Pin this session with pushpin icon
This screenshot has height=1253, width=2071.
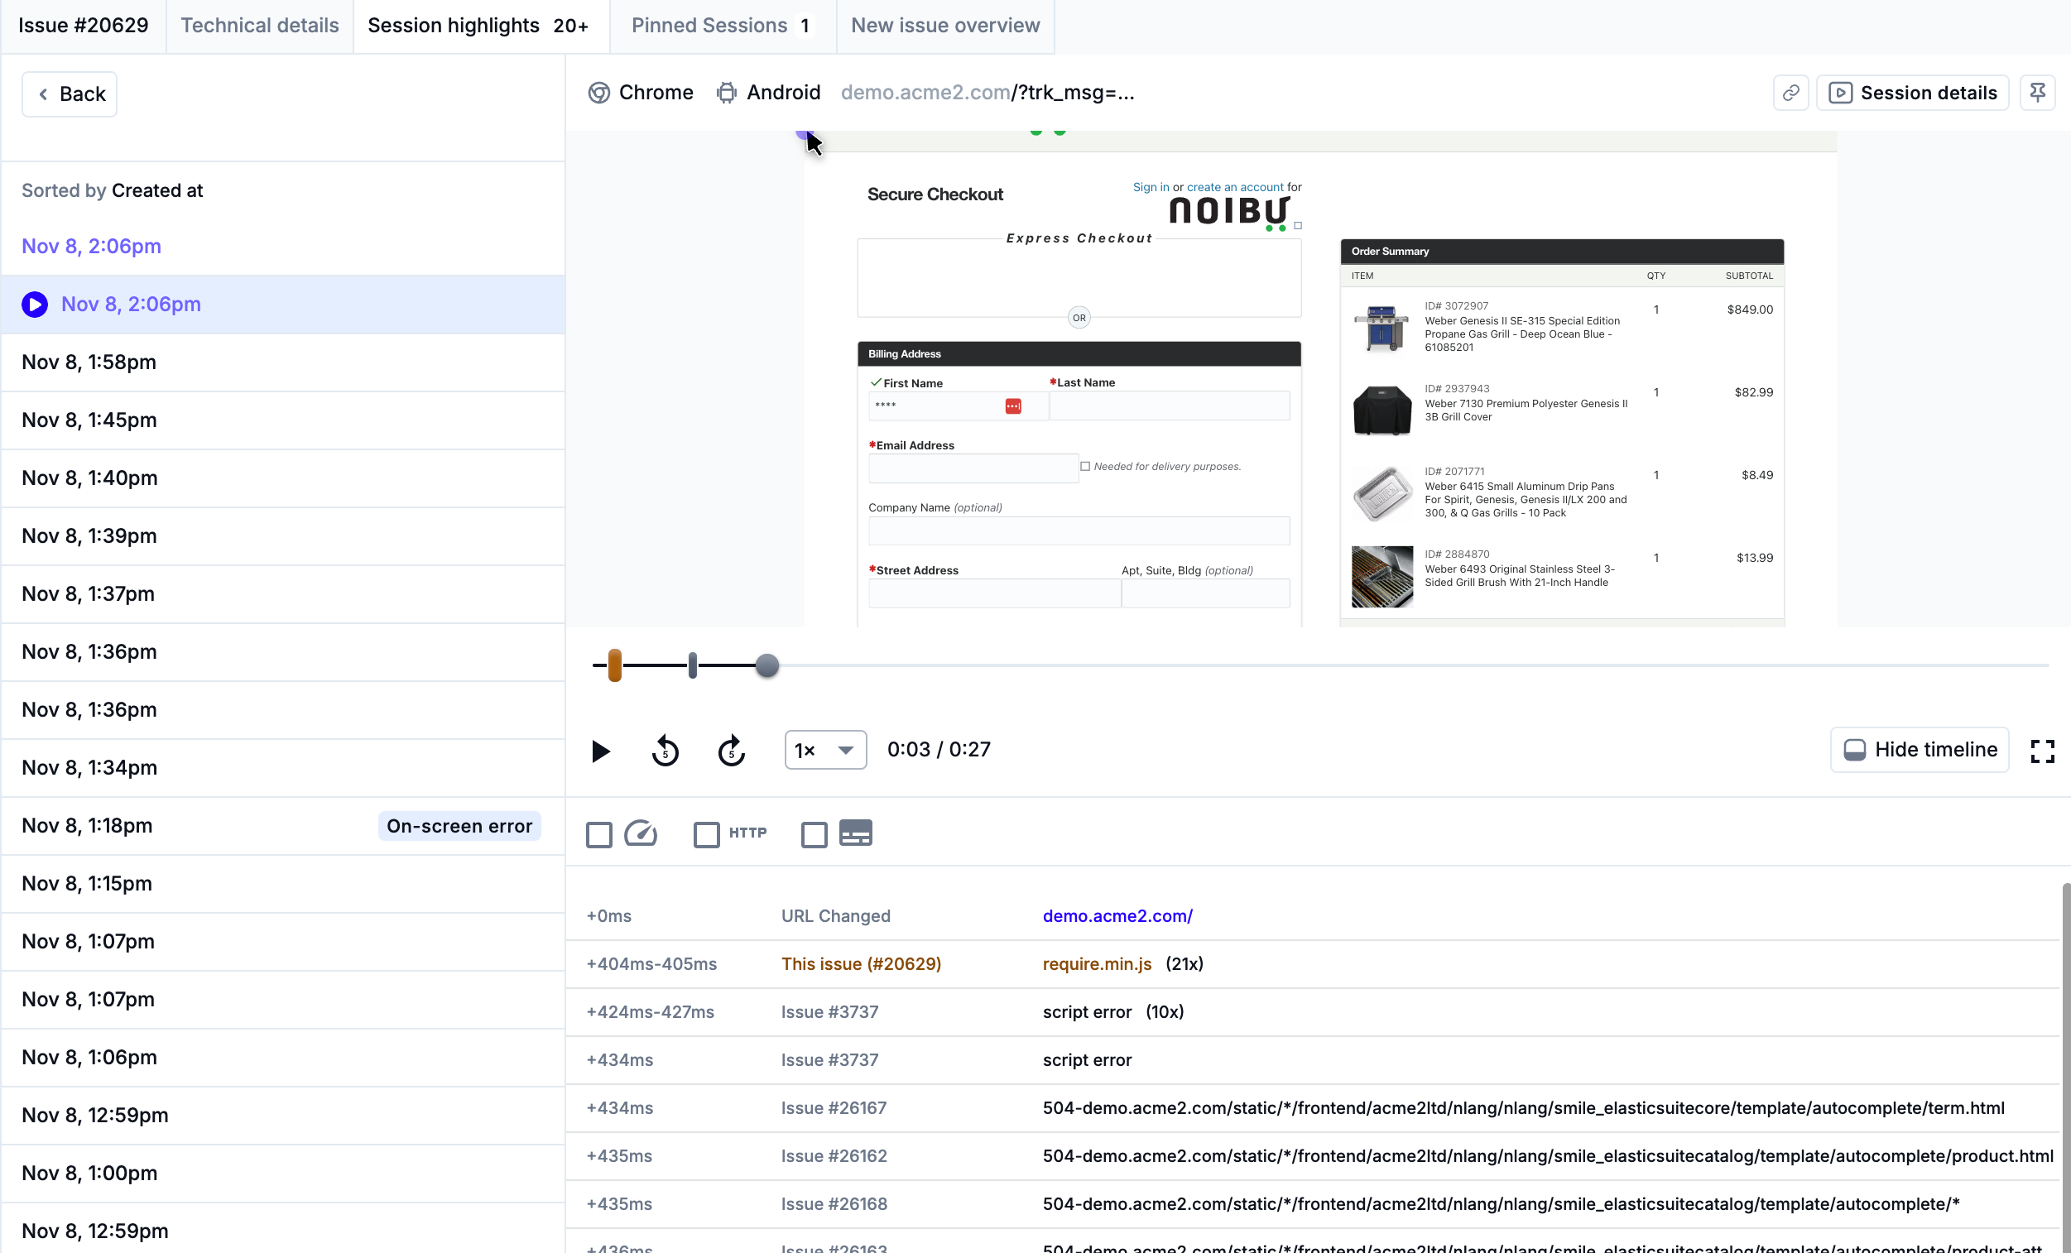(x=2037, y=93)
